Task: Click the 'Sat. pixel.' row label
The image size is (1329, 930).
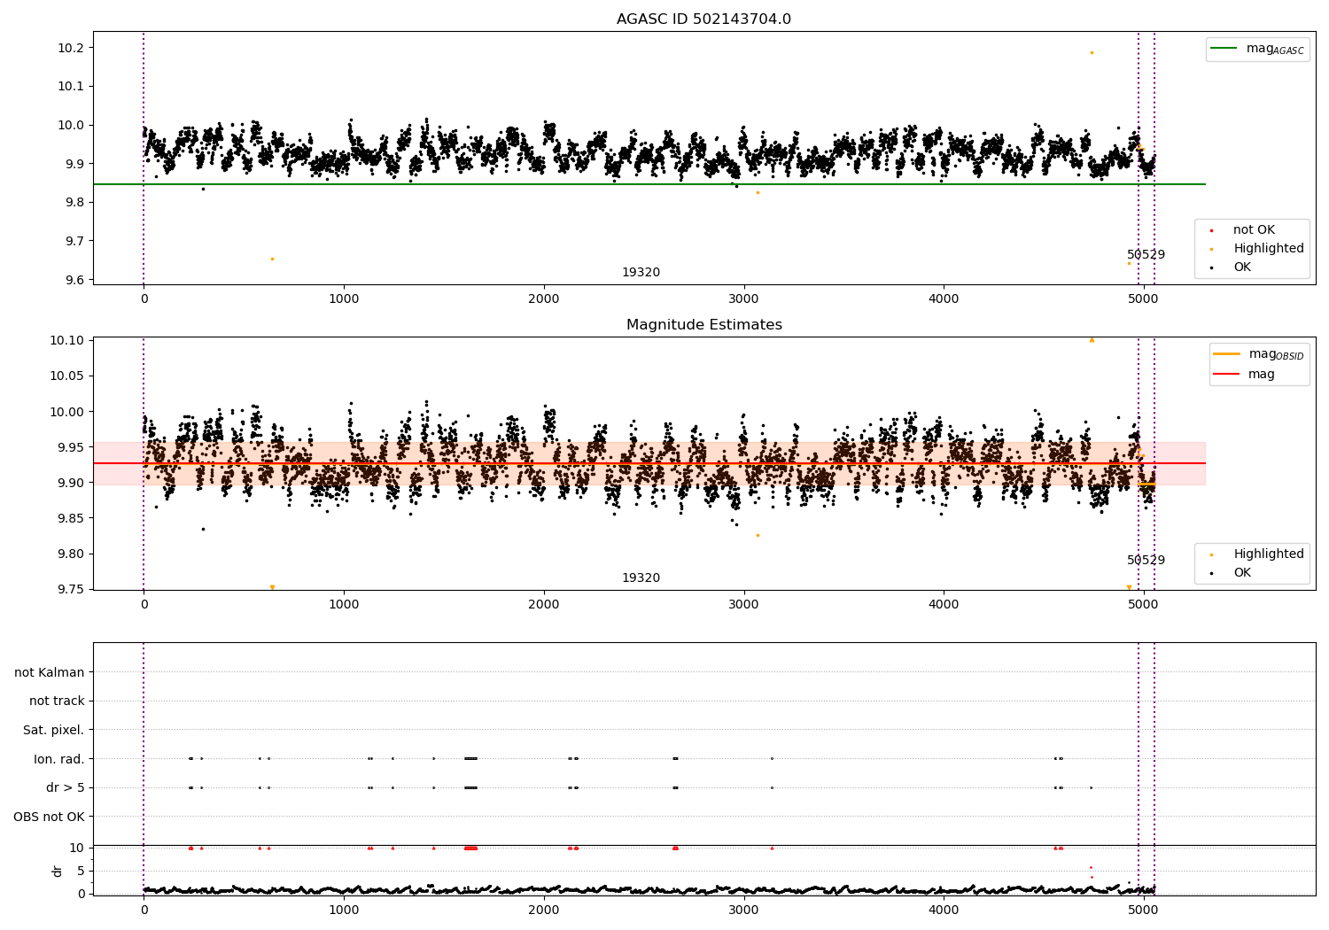Action: click(x=54, y=730)
